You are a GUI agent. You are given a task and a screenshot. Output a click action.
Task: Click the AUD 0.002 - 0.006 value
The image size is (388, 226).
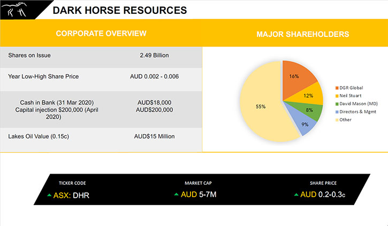pos(154,76)
